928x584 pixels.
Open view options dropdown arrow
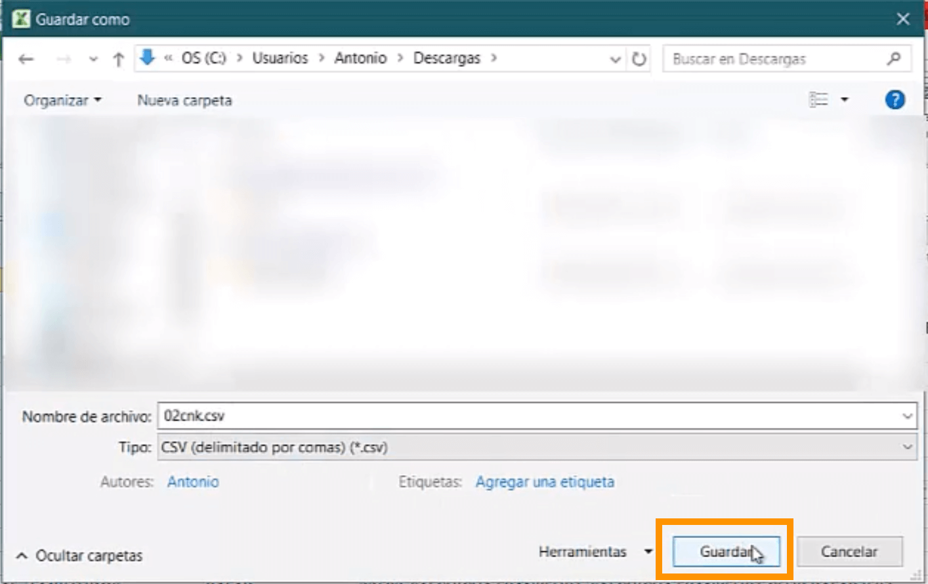point(845,100)
